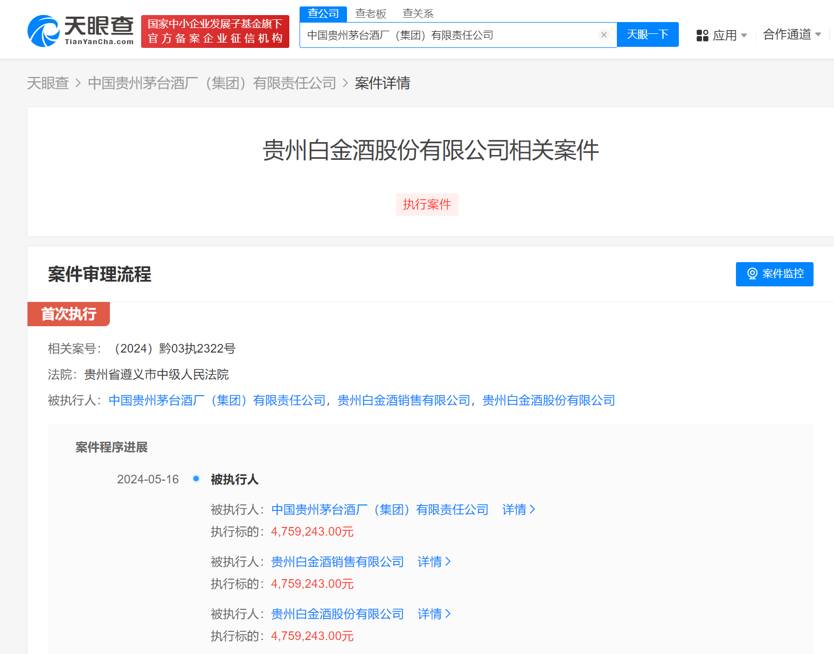This screenshot has width=834, height=654.
Task: Click the 应用 menu label
Action: pos(725,36)
